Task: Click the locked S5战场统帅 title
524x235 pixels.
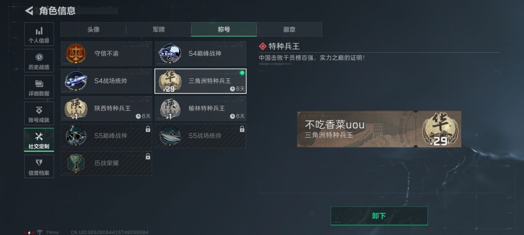Action: point(200,136)
